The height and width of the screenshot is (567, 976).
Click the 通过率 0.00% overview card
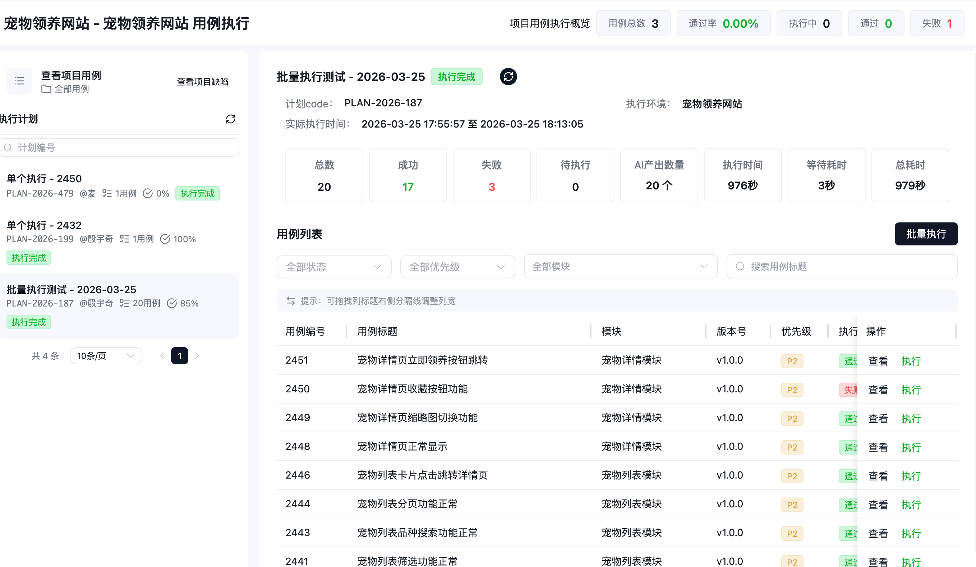click(x=723, y=23)
